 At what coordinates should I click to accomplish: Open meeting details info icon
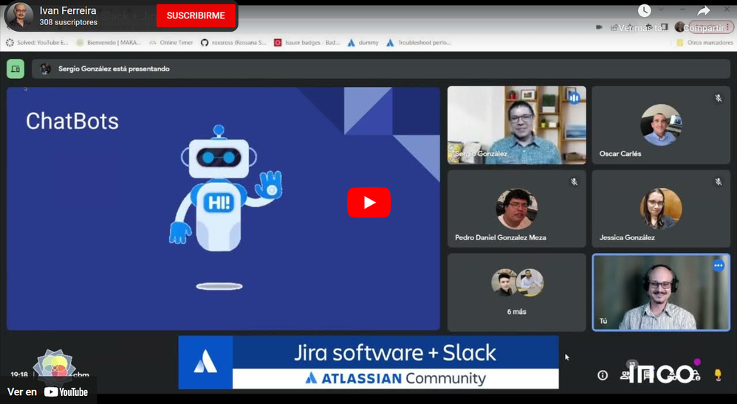click(x=603, y=375)
